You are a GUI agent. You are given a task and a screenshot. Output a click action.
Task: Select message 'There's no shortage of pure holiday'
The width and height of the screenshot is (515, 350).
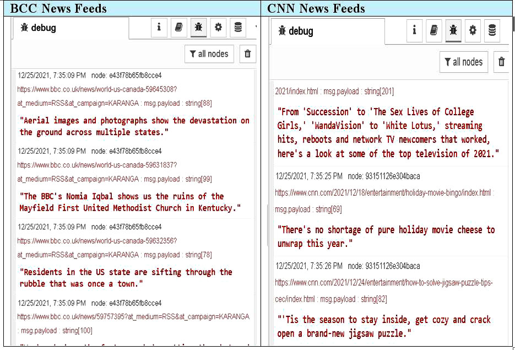[386, 236]
